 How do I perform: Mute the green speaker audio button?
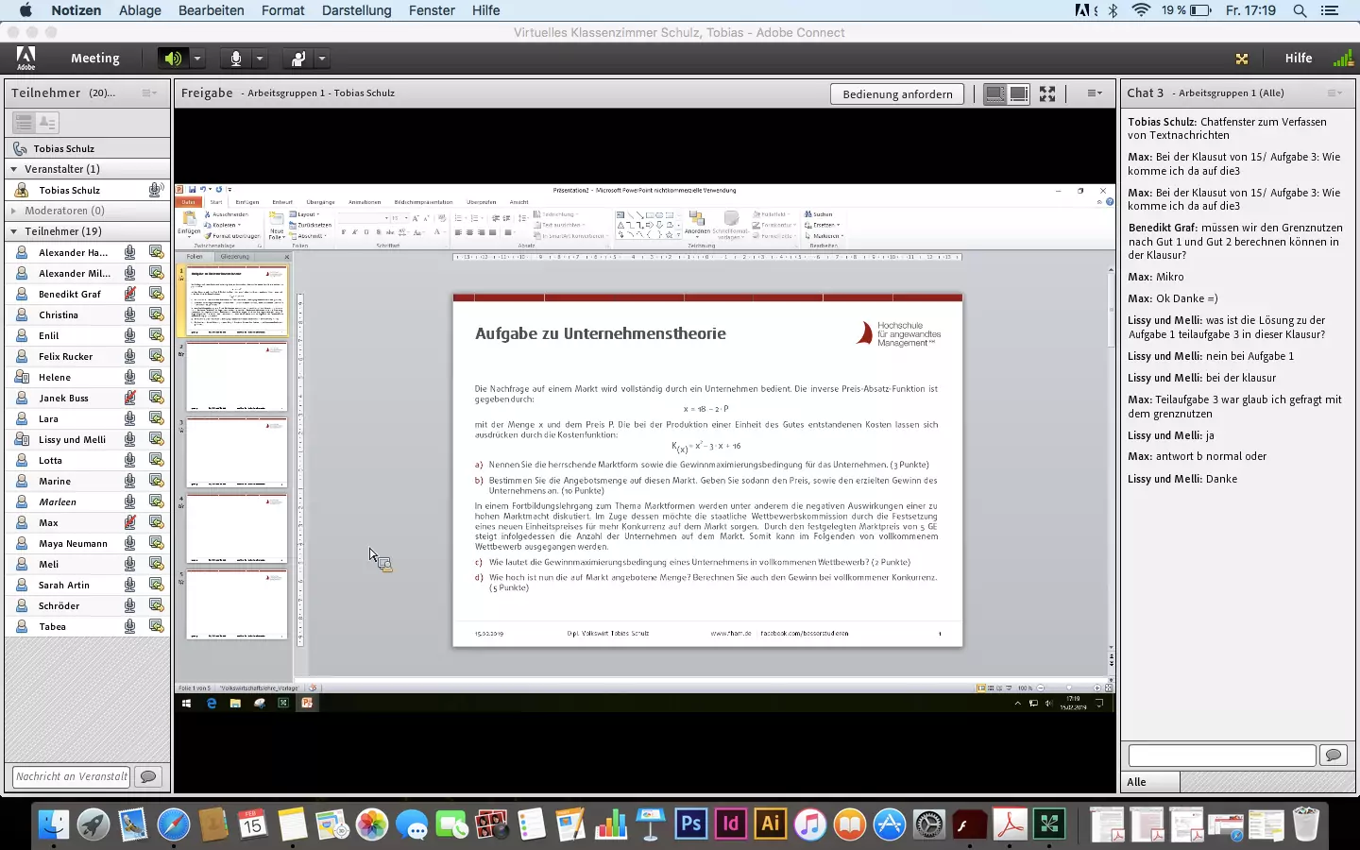pyautogui.click(x=172, y=59)
